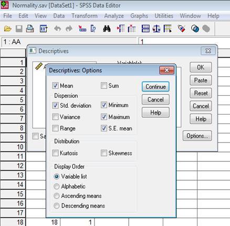
Task: Click the Use Sets circles icon
Action: pos(195,28)
